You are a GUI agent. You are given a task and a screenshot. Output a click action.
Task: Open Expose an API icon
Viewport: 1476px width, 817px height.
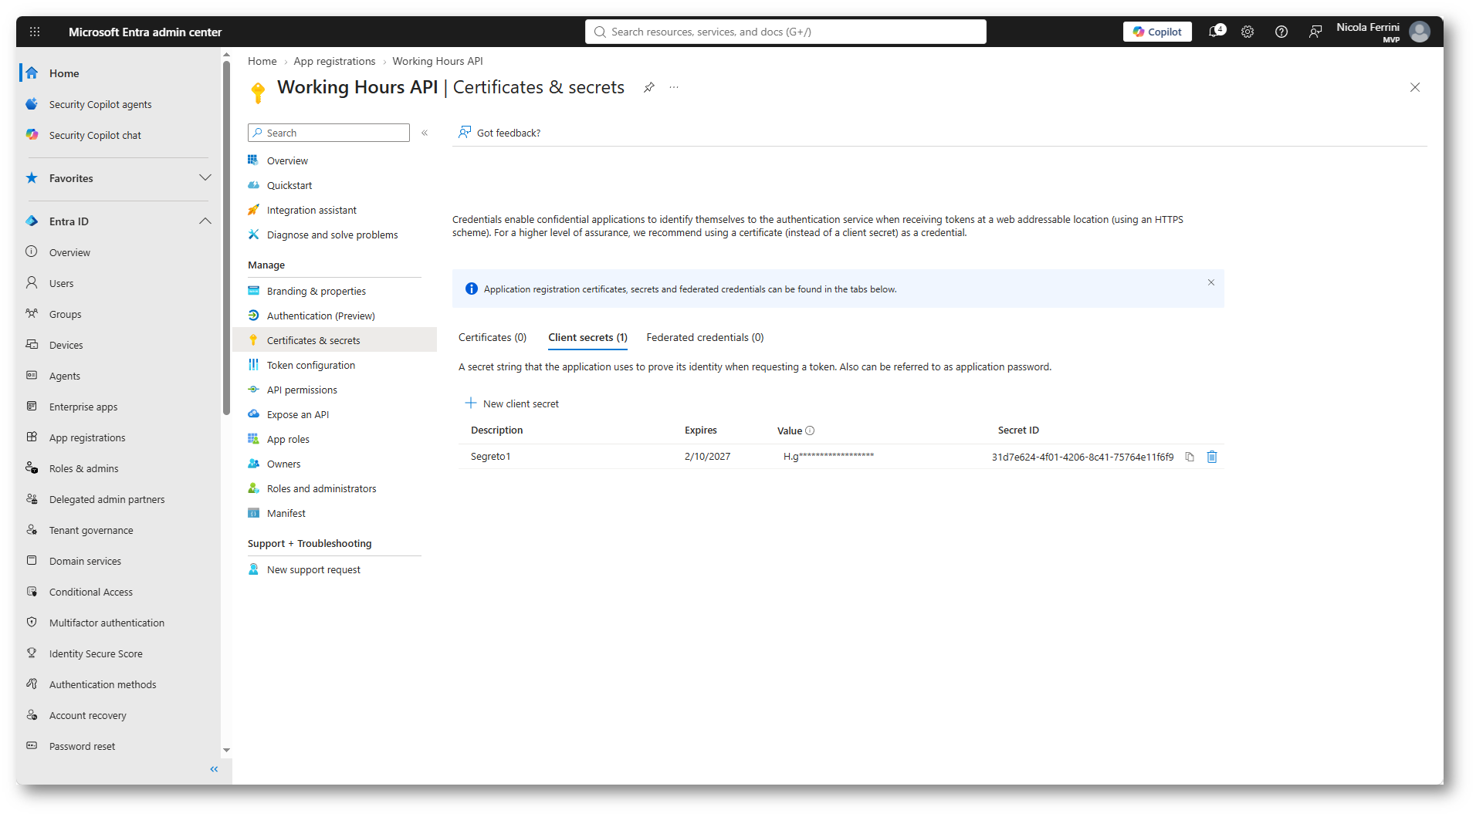[x=253, y=414]
